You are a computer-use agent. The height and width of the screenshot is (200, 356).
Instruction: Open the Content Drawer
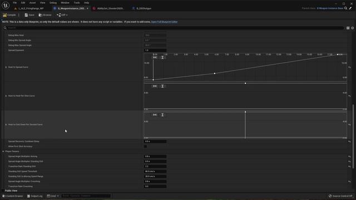(13, 196)
